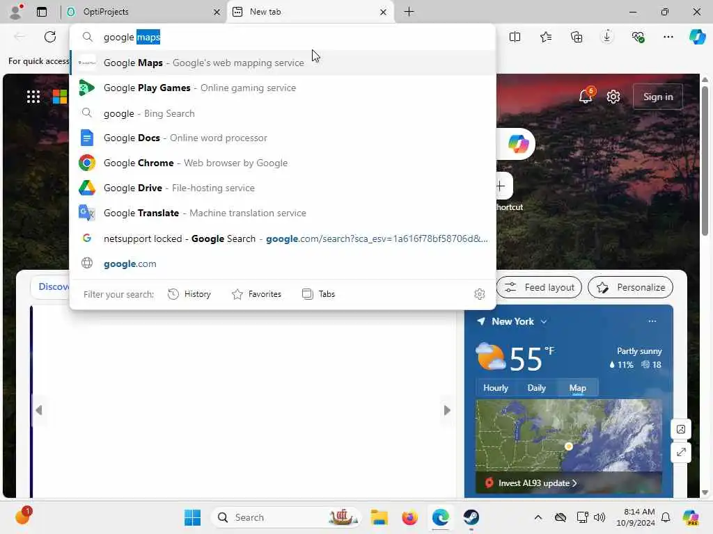Open the Tab actions menu icon
Viewport: 713px width, 534px height.
(42, 12)
